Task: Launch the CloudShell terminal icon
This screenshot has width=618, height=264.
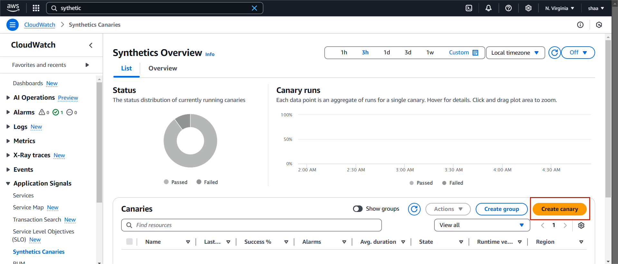Action: [x=469, y=8]
